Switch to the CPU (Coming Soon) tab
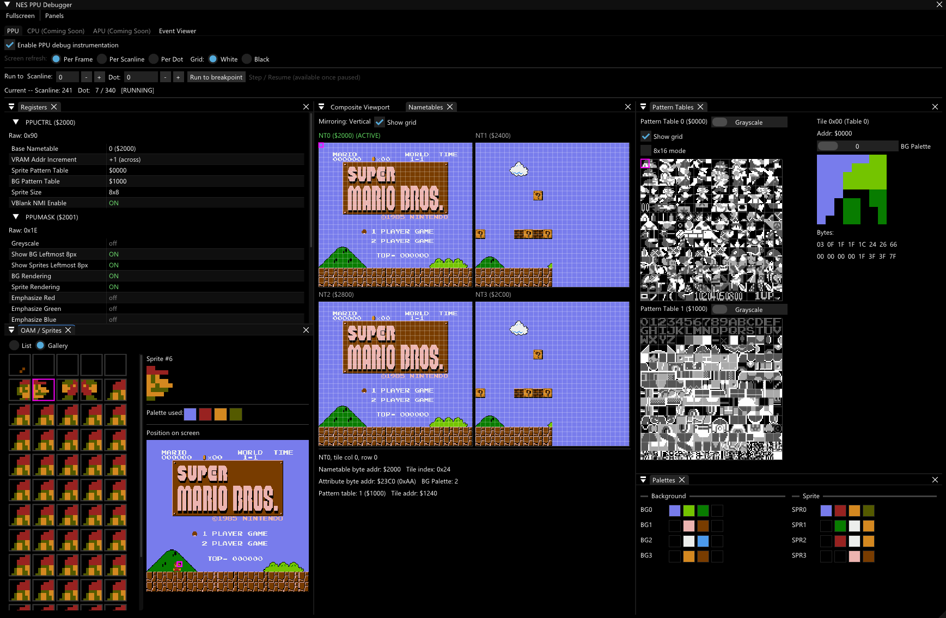Image resolution: width=946 pixels, height=618 pixels. pos(56,31)
